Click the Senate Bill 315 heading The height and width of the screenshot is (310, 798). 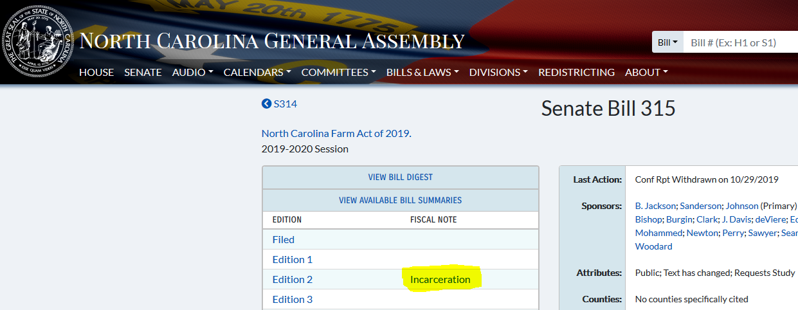(x=608, y=108)
